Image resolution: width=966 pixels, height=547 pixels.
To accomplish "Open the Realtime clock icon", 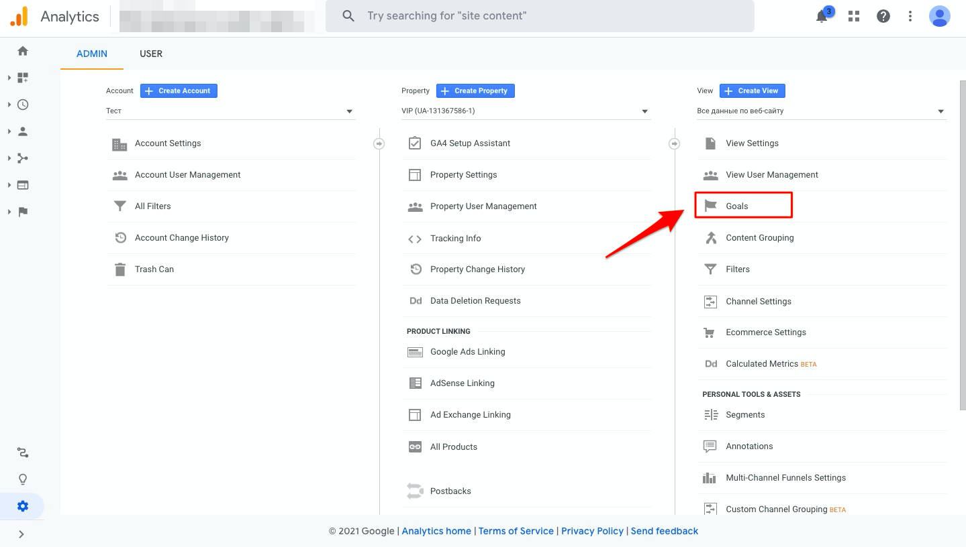I will [x=23, y=105].
